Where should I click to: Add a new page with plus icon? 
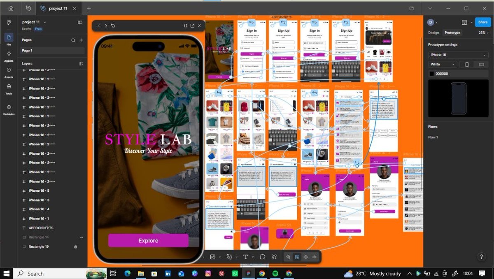(x=81, y=40)
